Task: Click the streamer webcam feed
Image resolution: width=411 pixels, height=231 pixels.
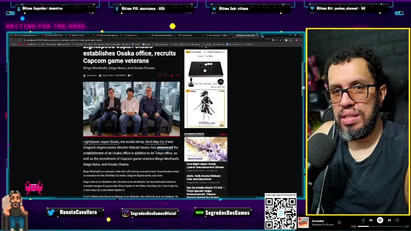Action: click(358, 122)
